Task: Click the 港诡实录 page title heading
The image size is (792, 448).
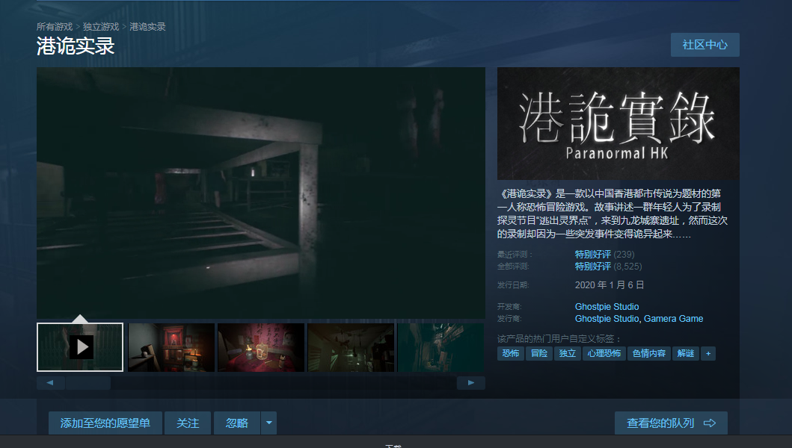Action: (x=76, y=46)
